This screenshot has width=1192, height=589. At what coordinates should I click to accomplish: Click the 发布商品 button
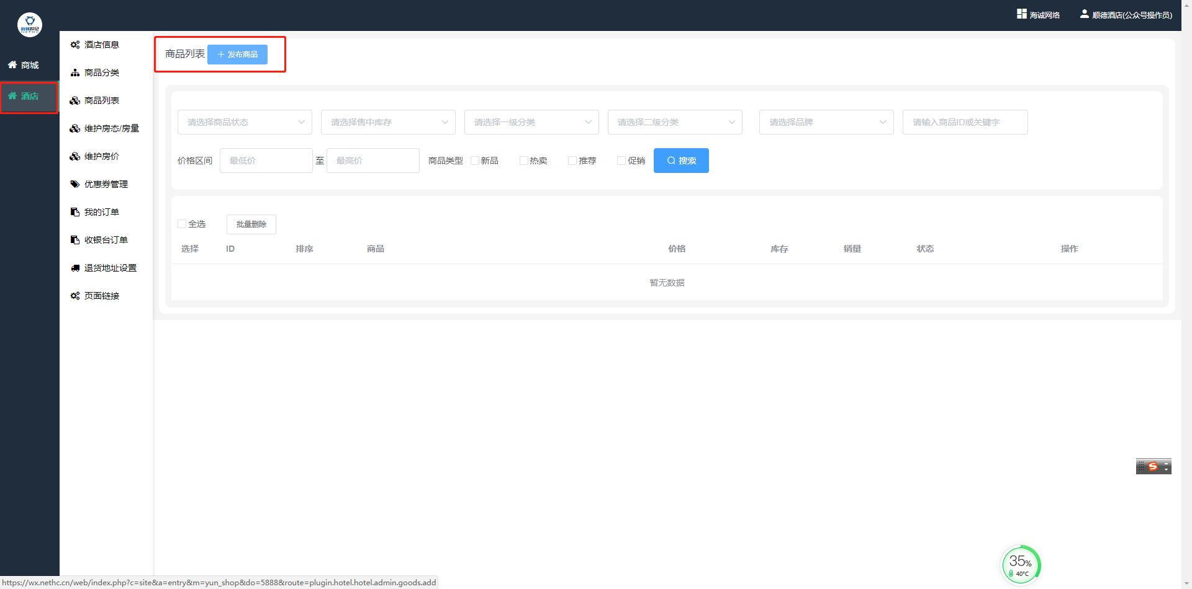[237, 55]
